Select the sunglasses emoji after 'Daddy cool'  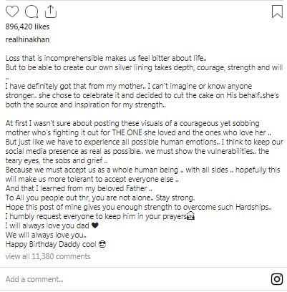point(102,244)
